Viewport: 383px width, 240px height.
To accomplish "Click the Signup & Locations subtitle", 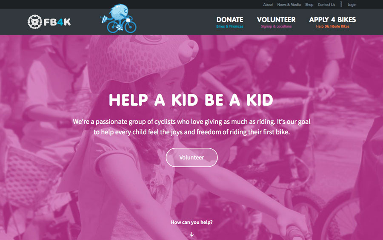I will pos(276,26).
